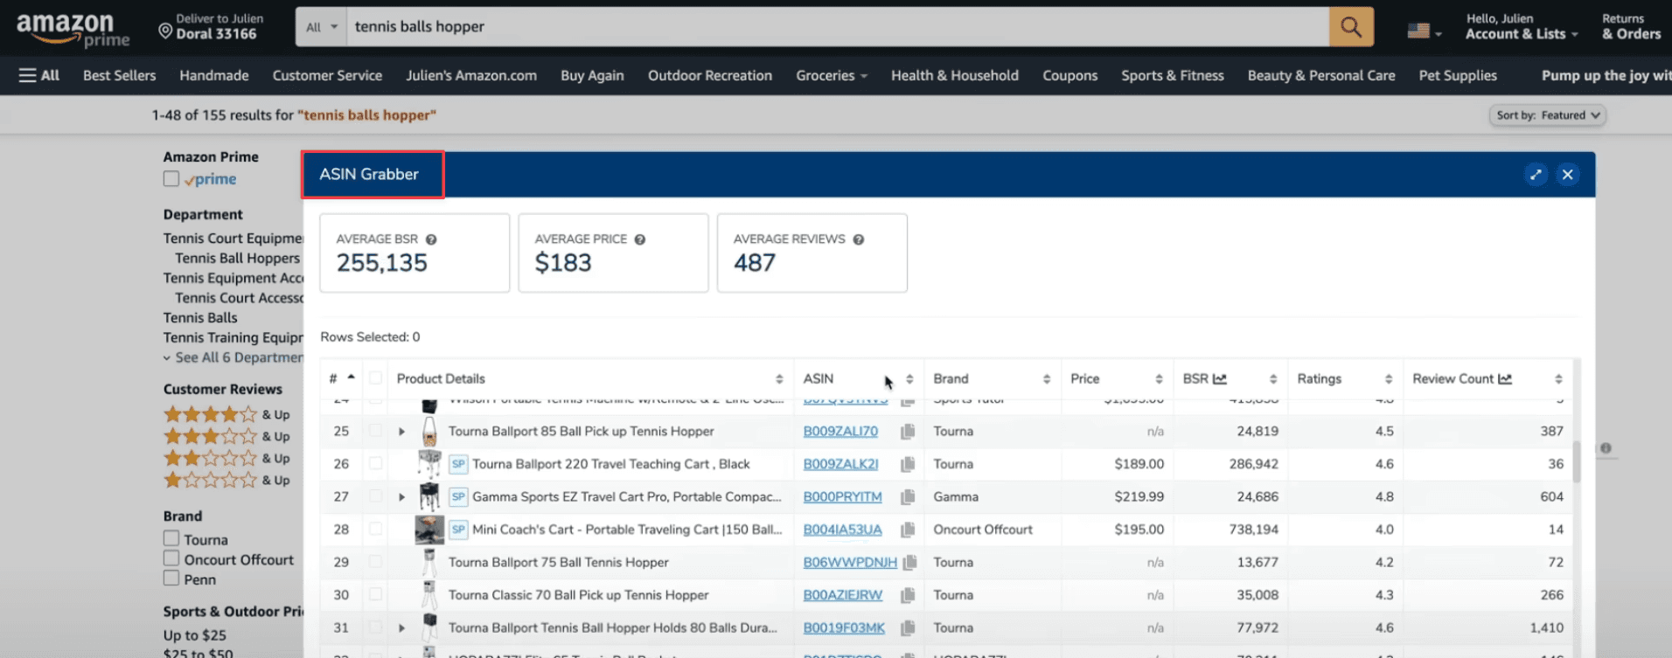Open Buy Again in the nav bar
This screenshot has width=1672, height=658.
[x=592, y=76]
